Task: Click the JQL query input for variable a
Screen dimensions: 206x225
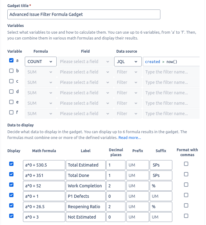Action: (x=171, y=62)
